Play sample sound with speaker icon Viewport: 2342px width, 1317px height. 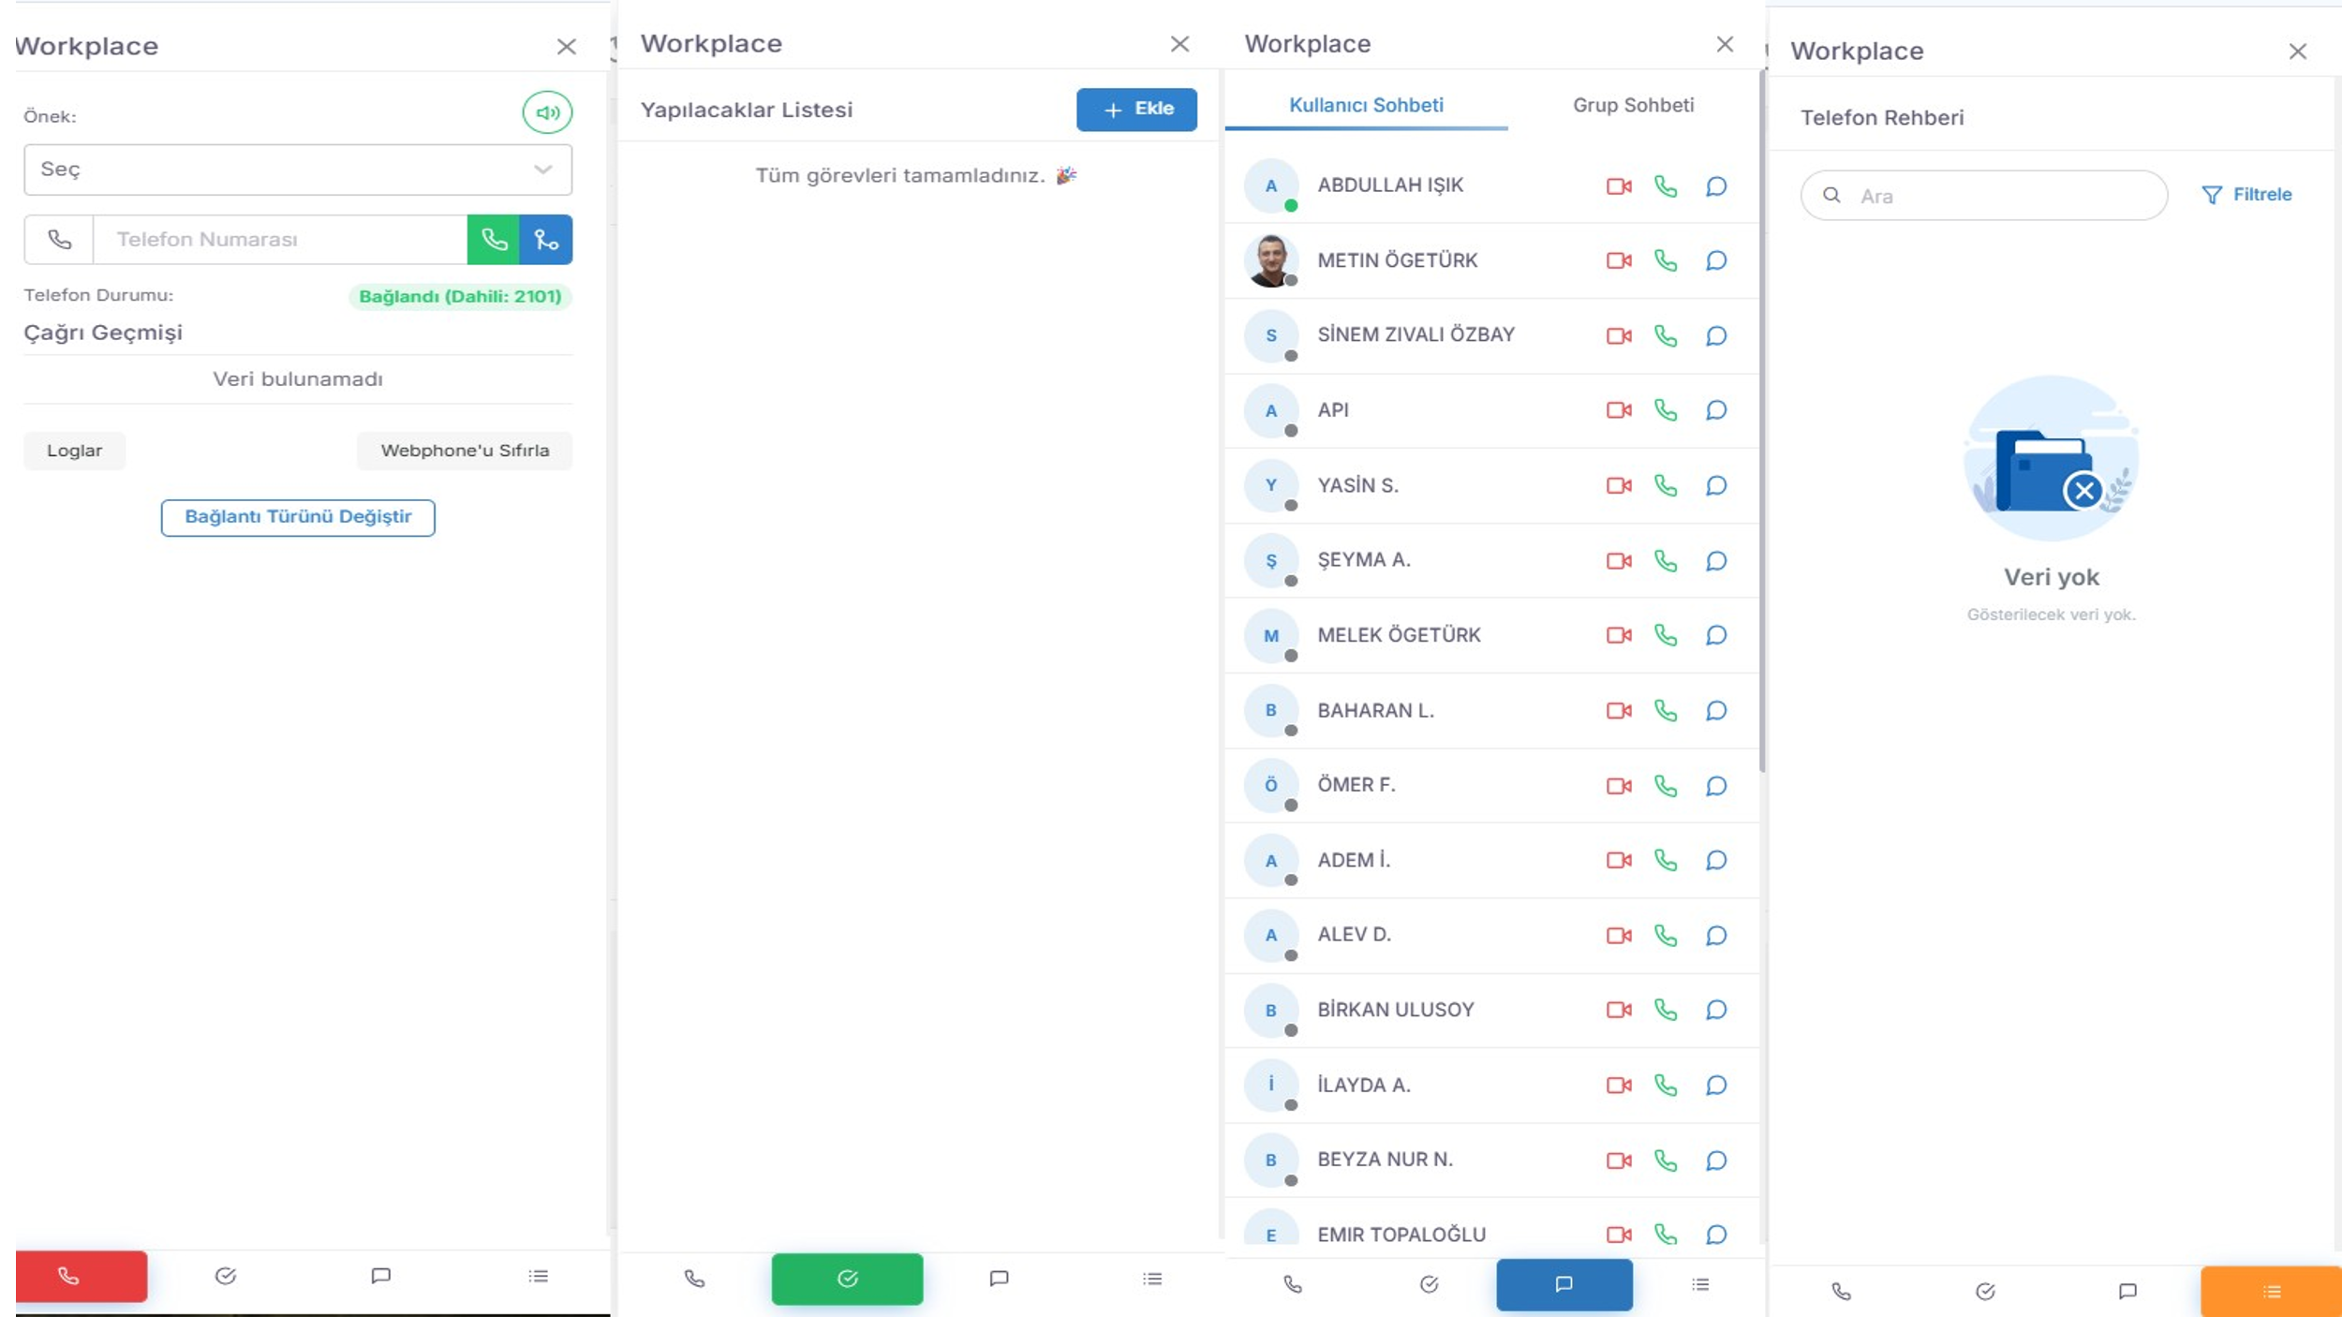click(547, 112)
